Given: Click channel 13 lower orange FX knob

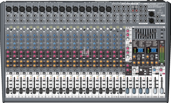Looking at the screenshot, I should 87,66.
